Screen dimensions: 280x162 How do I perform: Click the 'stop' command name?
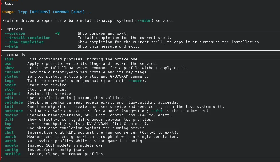9,89
